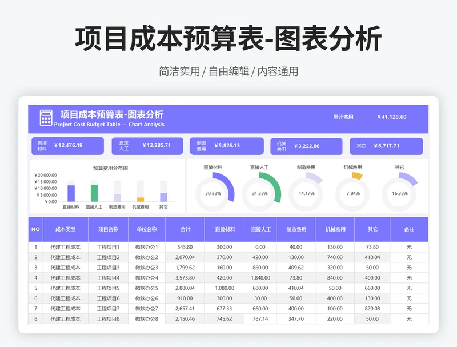Click the 直接人工 ¥12,885.71 summary card
457x347 pixels.
pyautogui.click(x=147, y=146)
